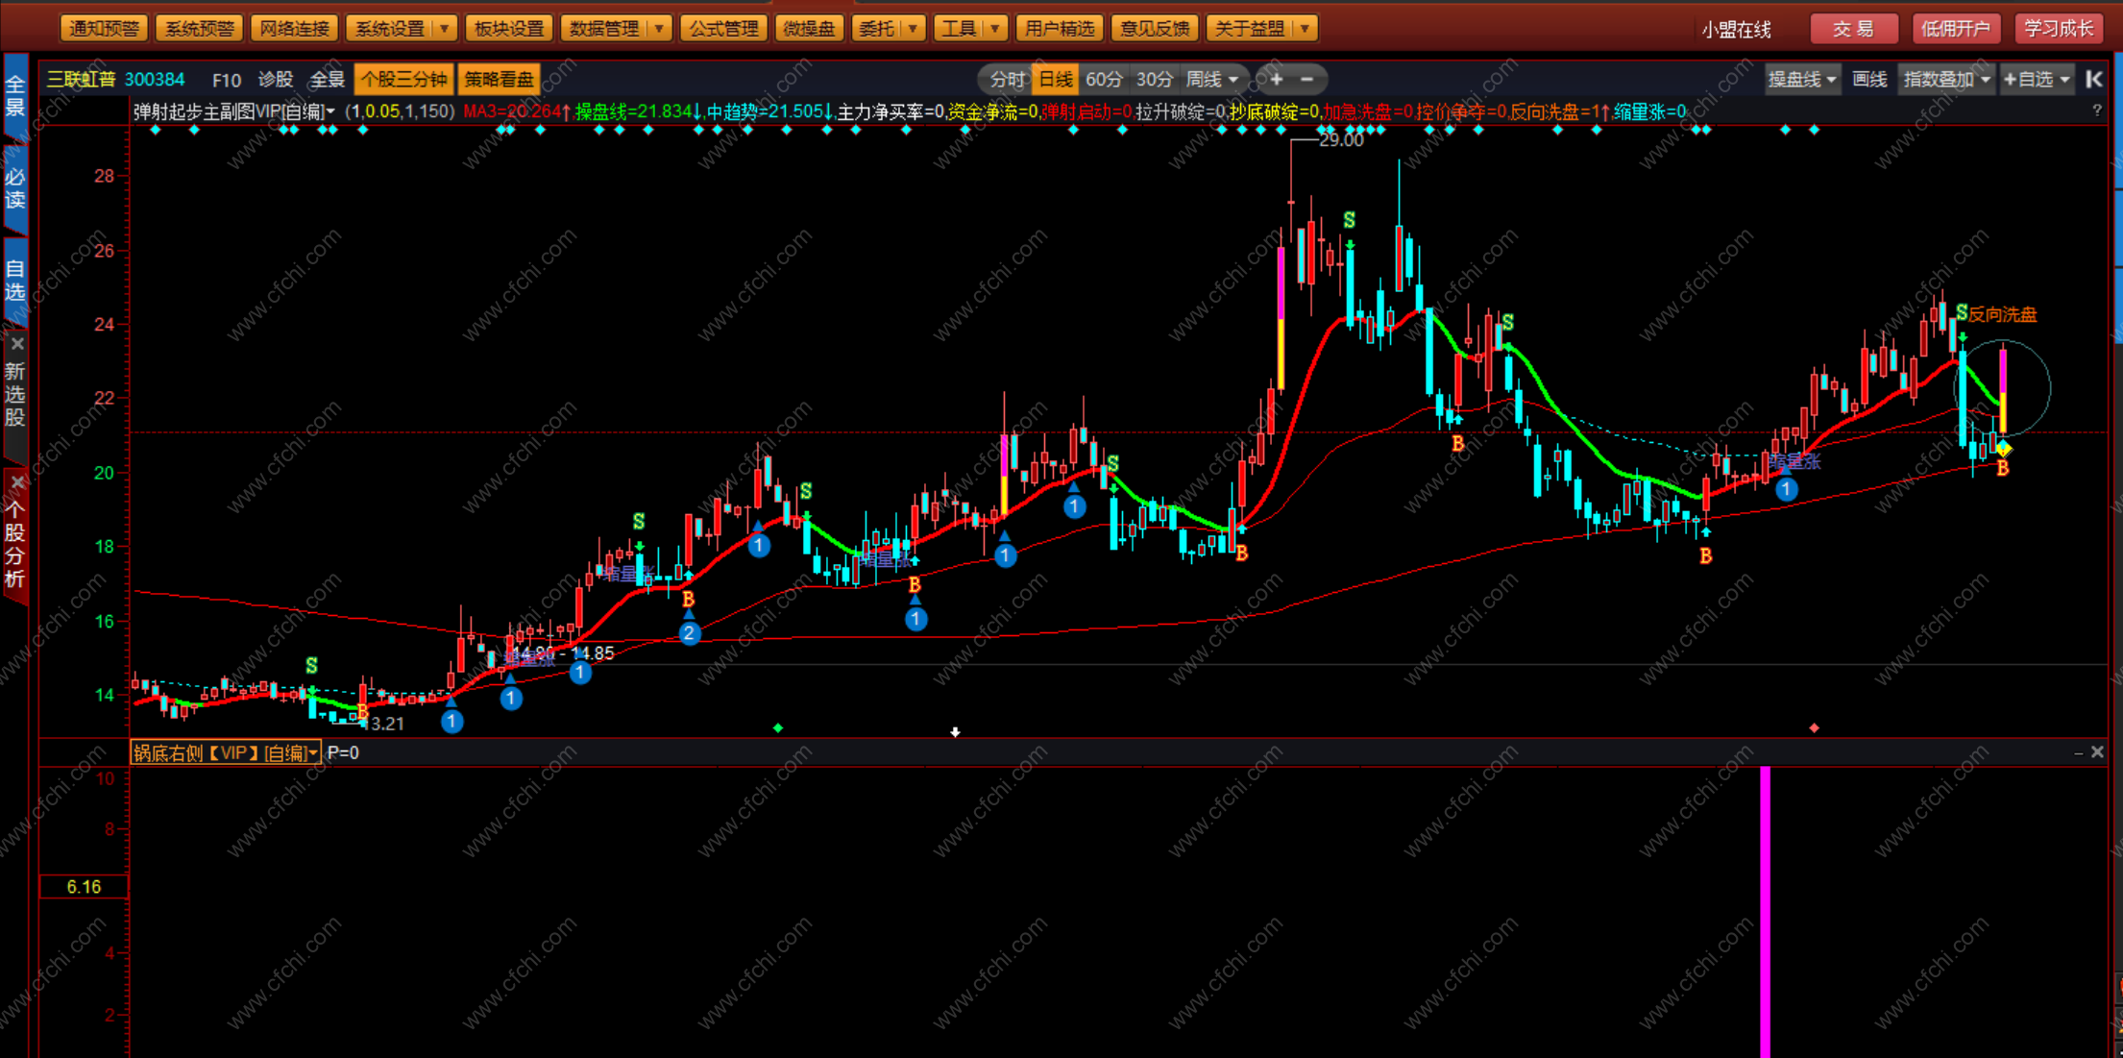Zoom out chart with minus button
This screenshot has height=1058, width=2123.
pos(1306,80)
